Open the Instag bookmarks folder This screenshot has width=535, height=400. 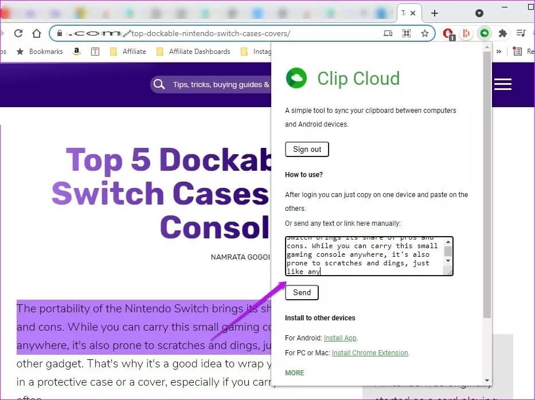(256, 52)
